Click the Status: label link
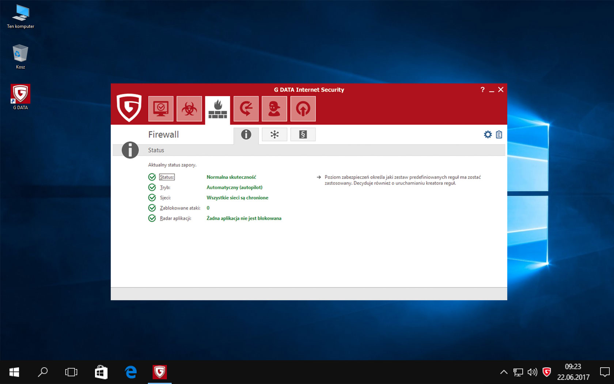This screenshot has width=614, height=384. [167, 177]
